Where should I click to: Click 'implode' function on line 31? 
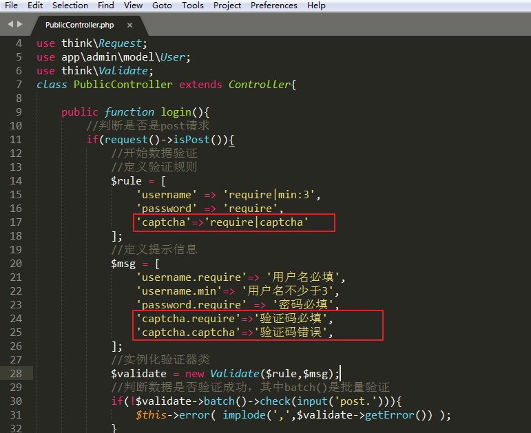(x=244, y=415)
